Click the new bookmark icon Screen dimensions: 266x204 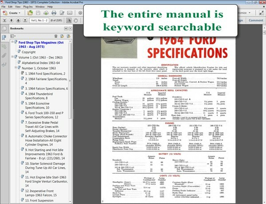coord(62,36)
